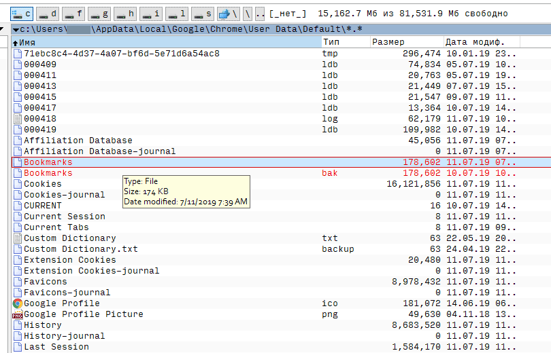Sort by Имя column header

[167, 42]
